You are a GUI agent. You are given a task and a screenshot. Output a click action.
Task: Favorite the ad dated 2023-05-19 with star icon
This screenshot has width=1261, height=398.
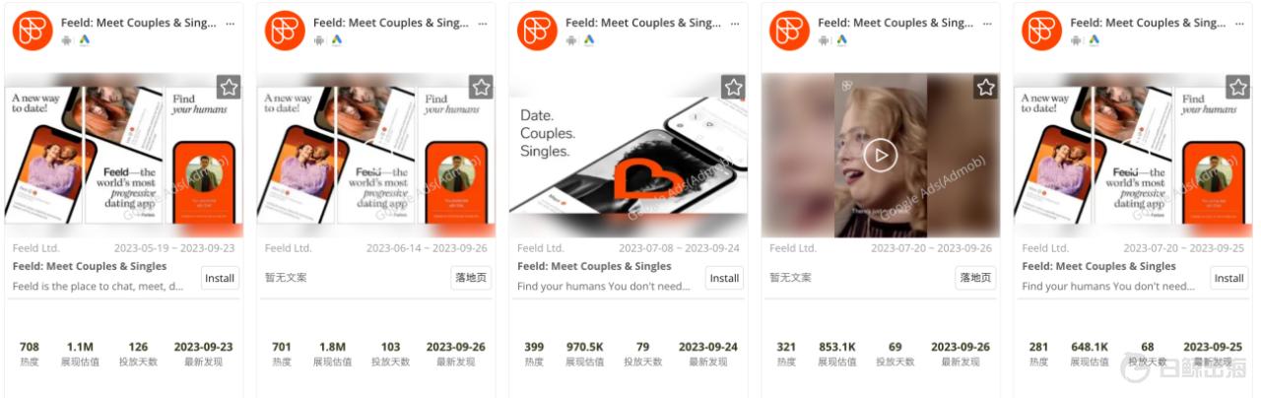click(229, 88)
